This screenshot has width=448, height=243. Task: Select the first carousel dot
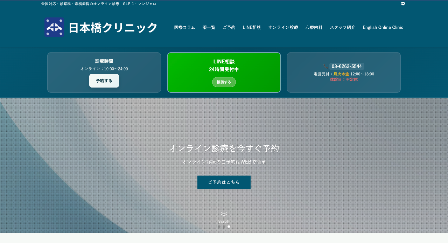pos(219,227)
